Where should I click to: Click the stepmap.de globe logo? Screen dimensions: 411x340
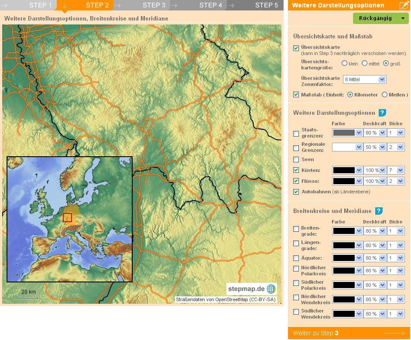tap(271, 288)
